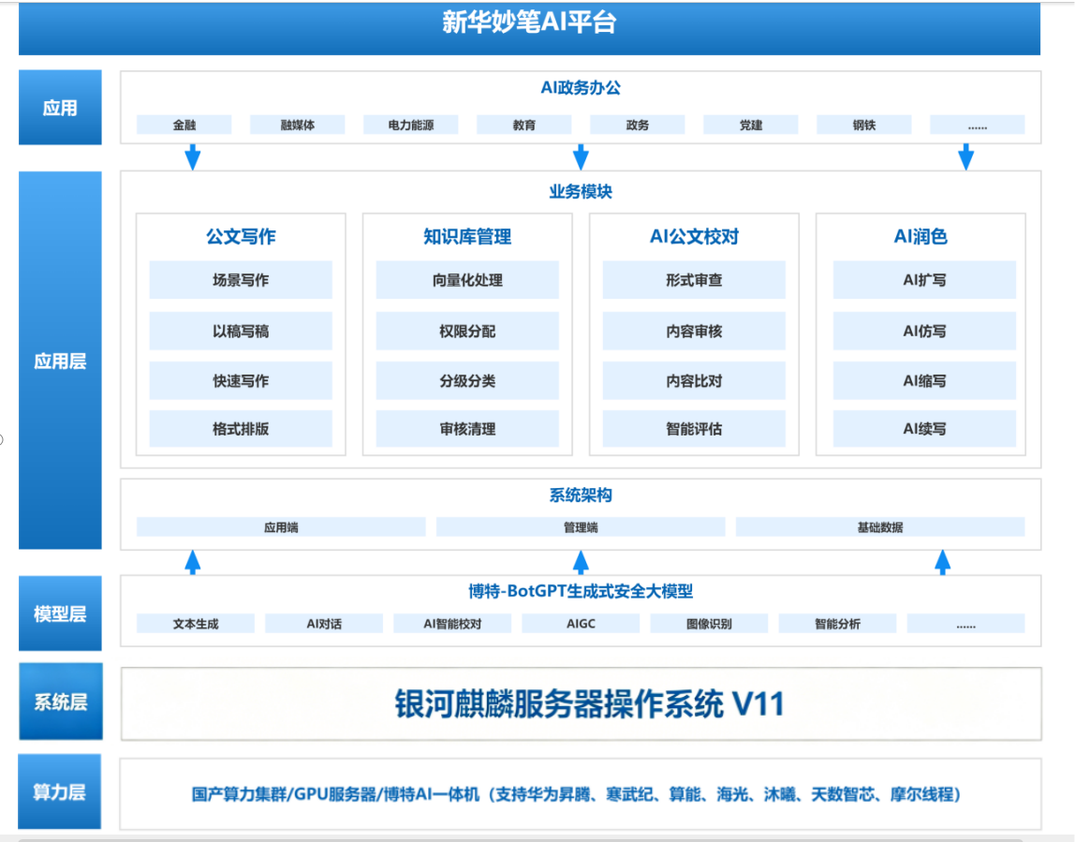Pick the 形式审查 box
1075x842 pixels.
(x=694, y=280)
